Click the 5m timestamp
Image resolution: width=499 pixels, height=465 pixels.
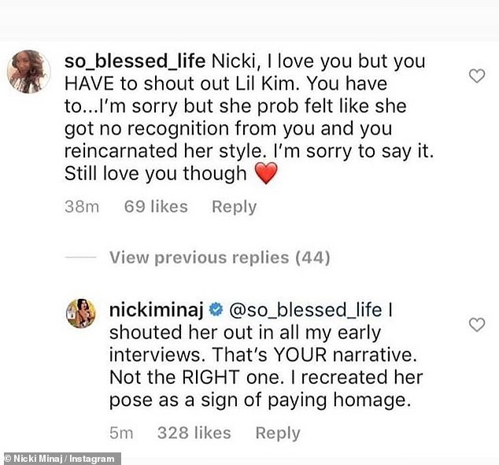[121, 433]
